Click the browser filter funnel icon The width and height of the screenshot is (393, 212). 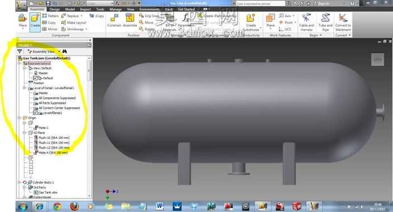20,51
